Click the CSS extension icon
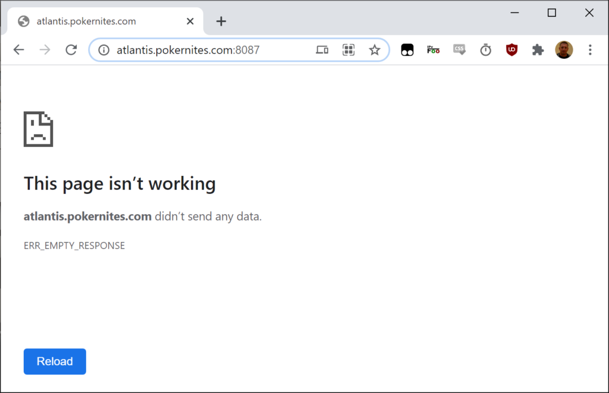Screen dimensions: 609x393 pos(459,50)
